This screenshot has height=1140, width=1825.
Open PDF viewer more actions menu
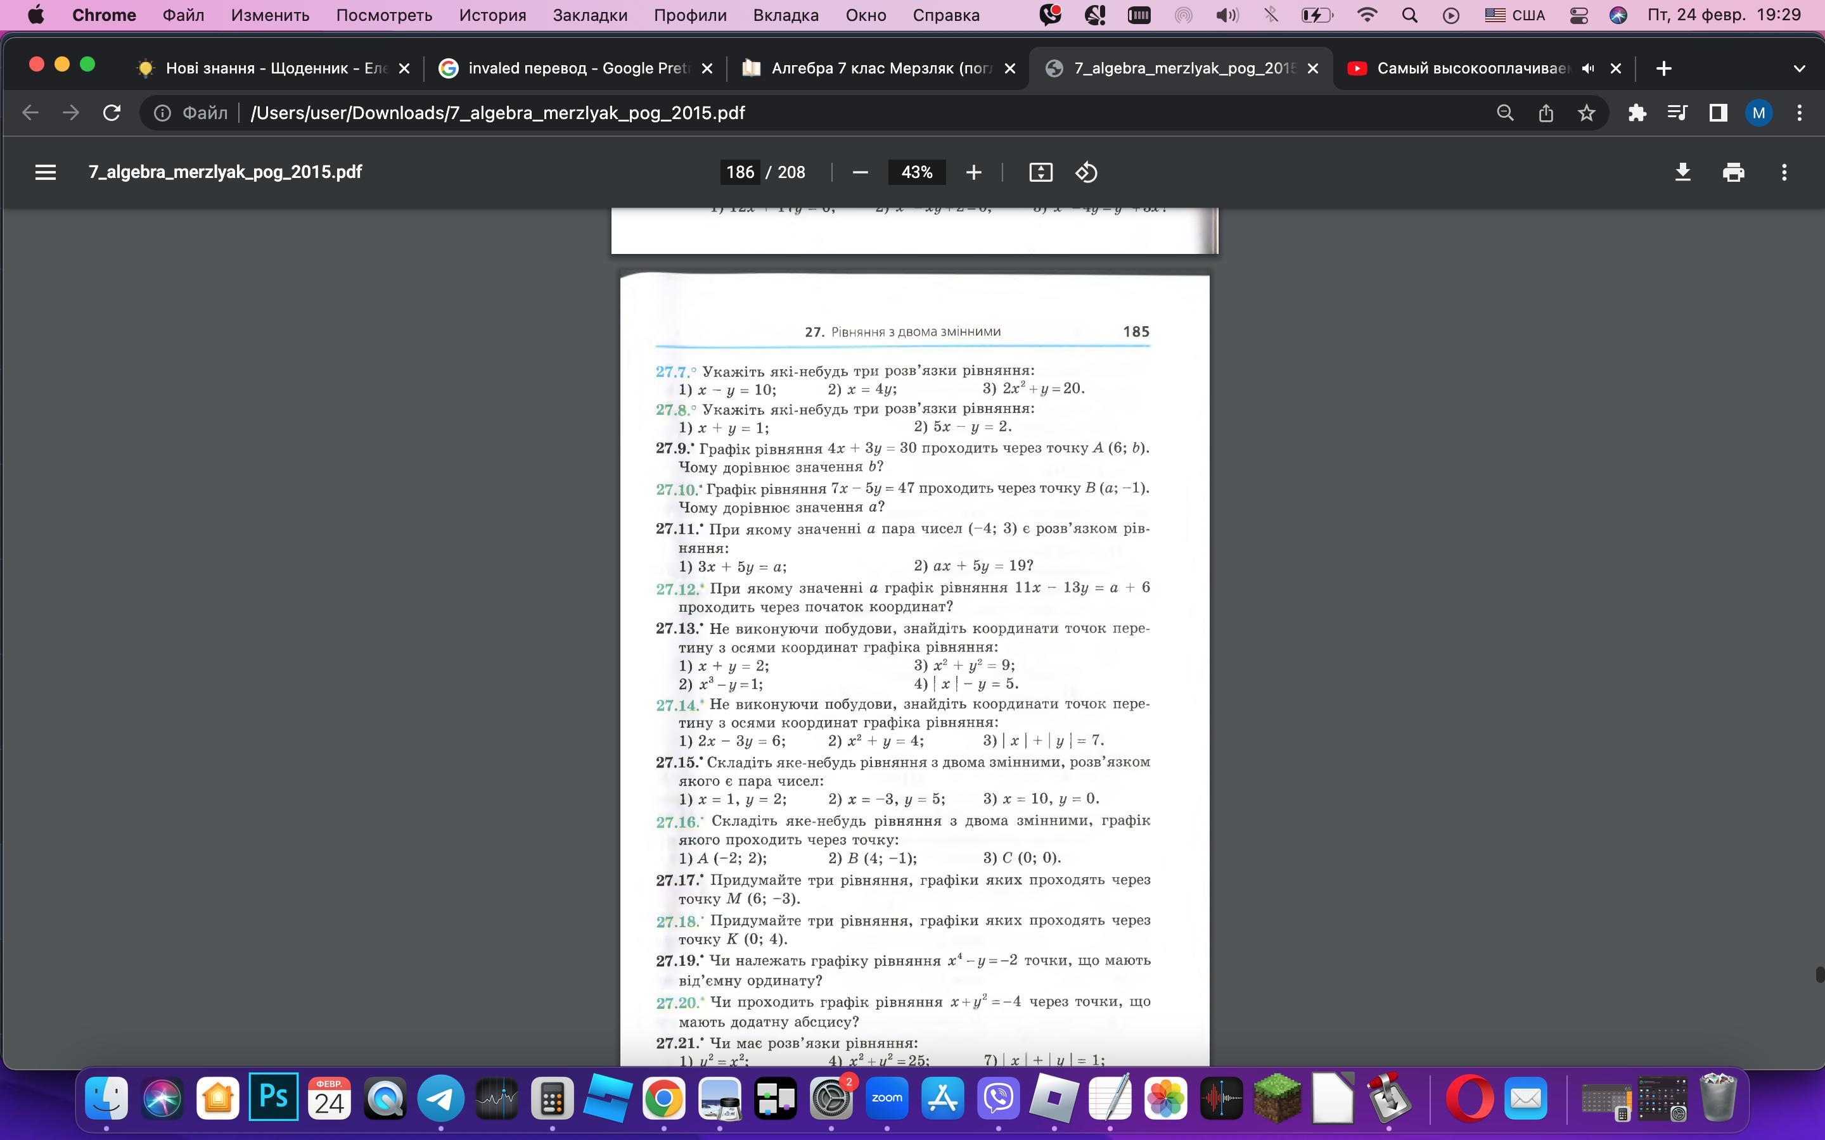[x=1784, y=173]
